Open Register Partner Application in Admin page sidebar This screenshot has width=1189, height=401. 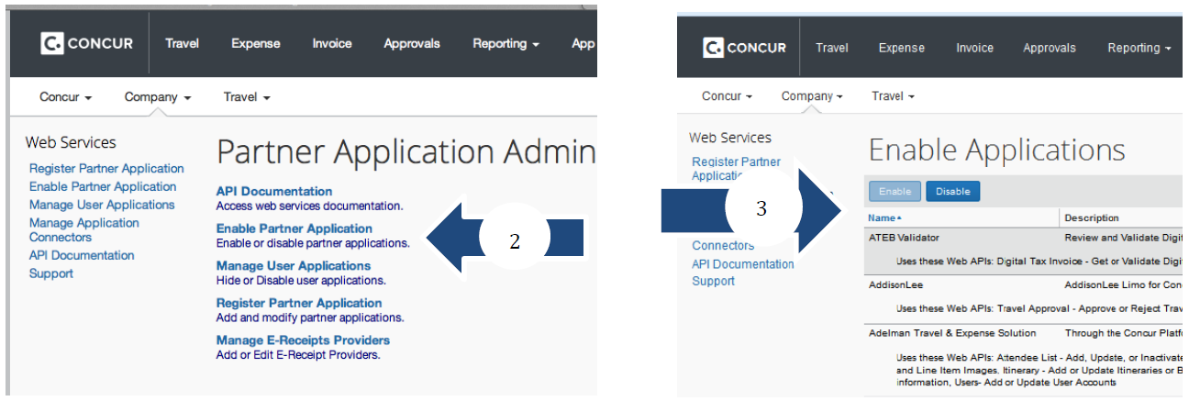106,169
